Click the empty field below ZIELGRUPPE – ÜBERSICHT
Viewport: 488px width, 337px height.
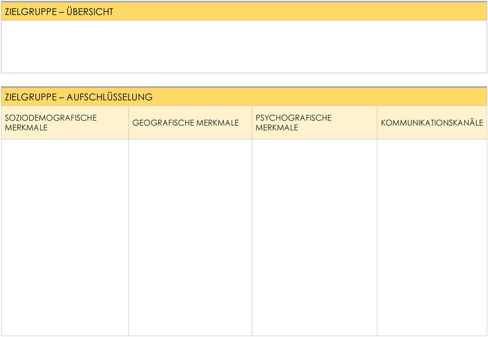[x=244, y=47]
